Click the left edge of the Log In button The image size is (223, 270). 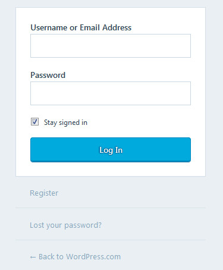tap(36, 150)
